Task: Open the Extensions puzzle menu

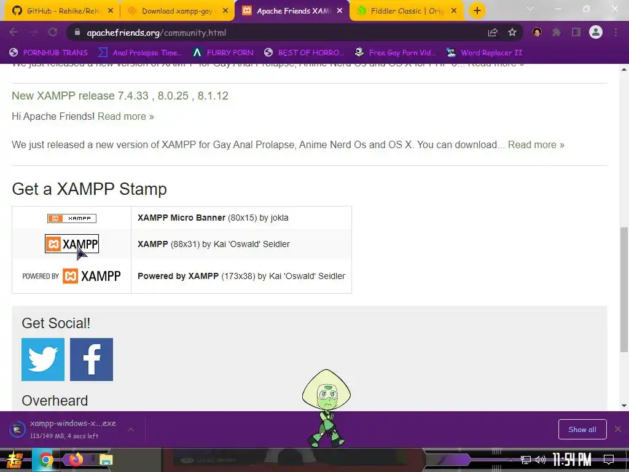Action: [557, 33]
